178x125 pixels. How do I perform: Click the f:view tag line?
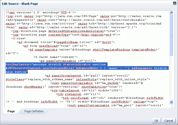coord(19,38)
